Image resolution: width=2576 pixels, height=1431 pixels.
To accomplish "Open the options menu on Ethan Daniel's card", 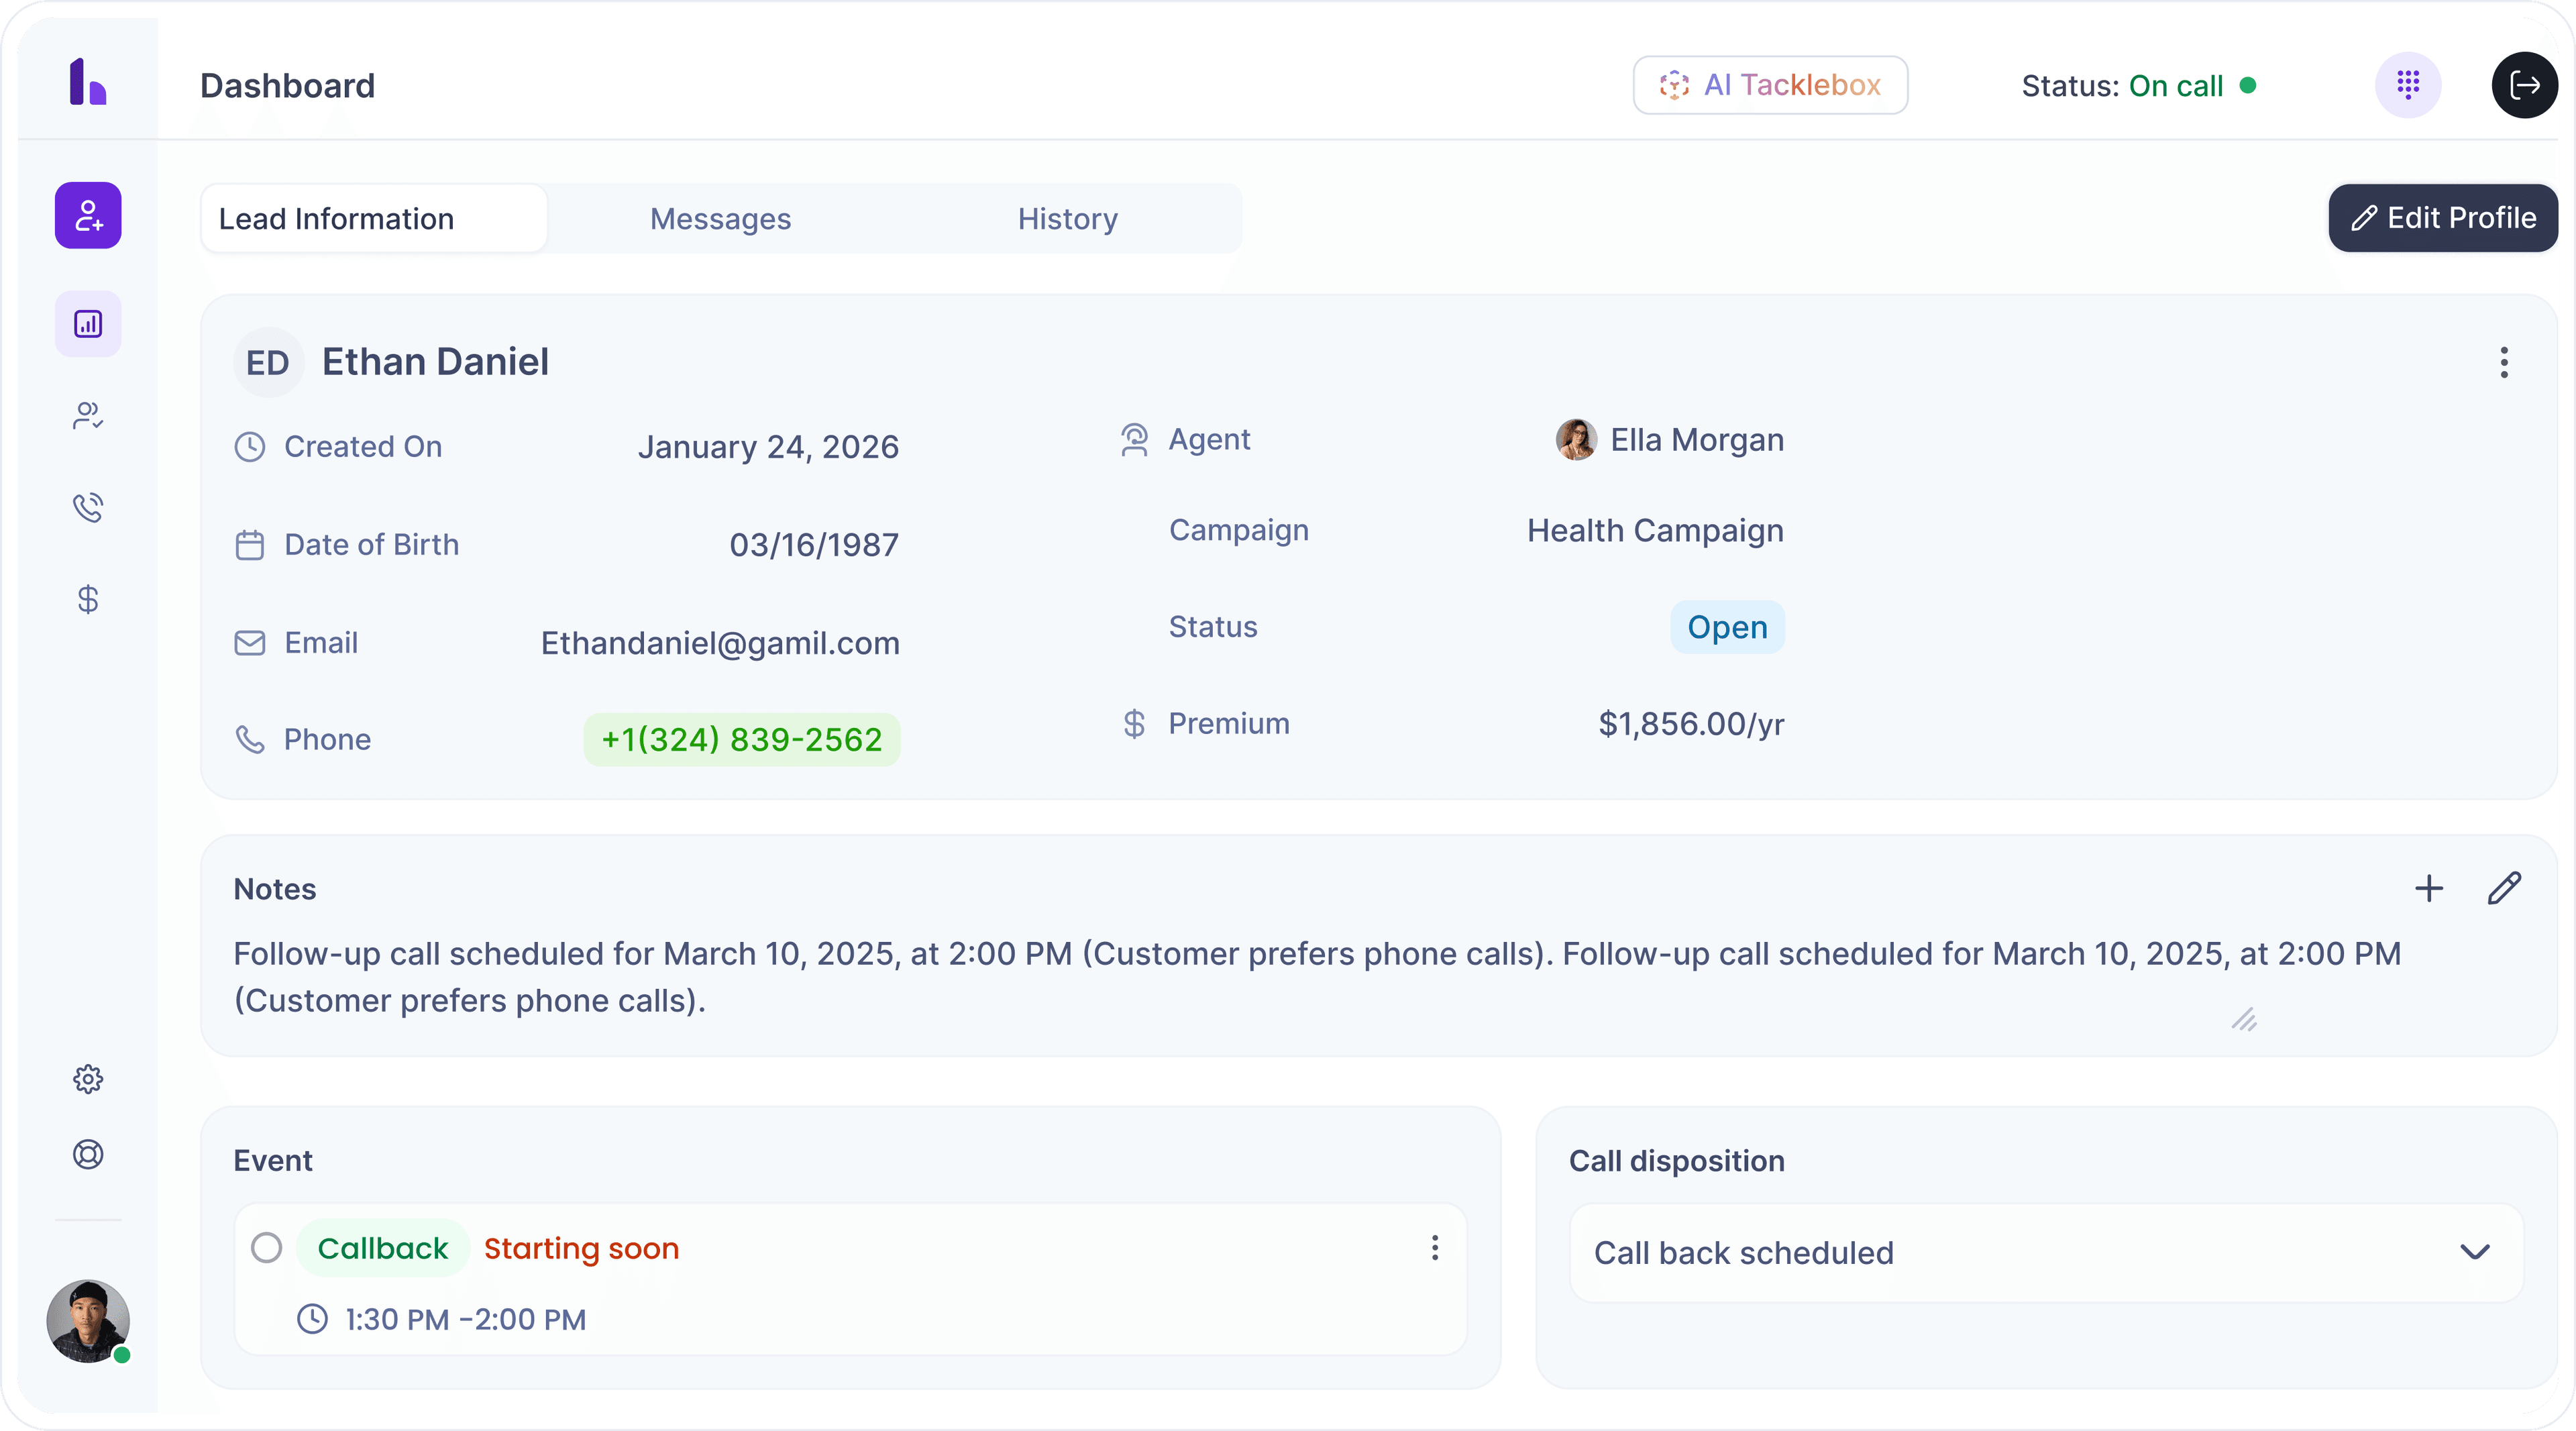I will pos(2503,363).
